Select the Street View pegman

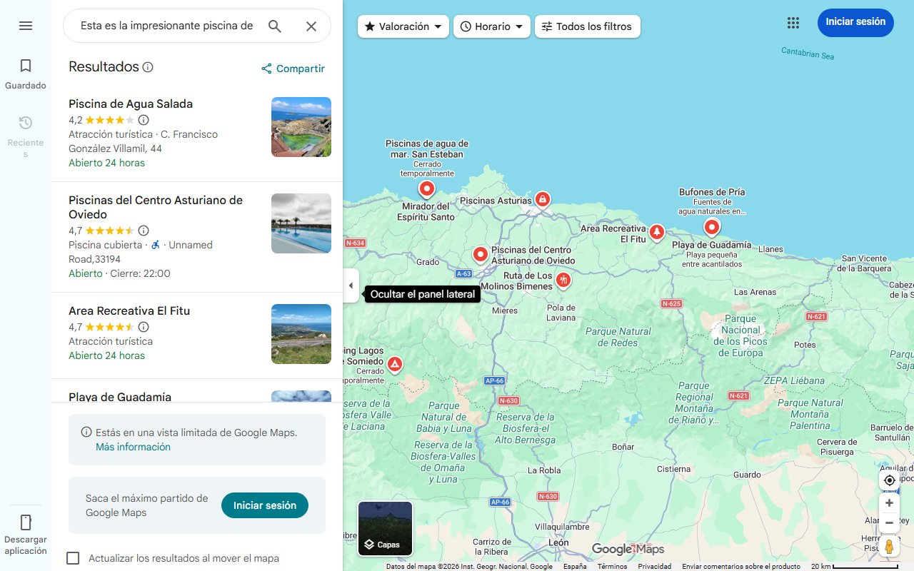tap(889, 546)
